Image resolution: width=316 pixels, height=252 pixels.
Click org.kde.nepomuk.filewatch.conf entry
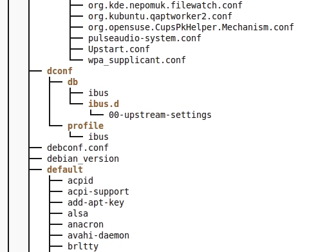point(165,6)
